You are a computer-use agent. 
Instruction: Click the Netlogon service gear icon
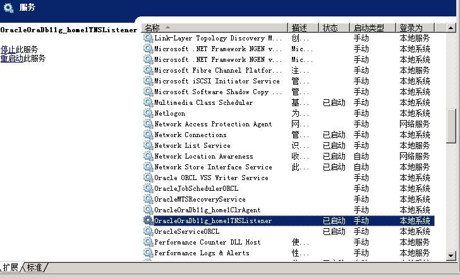coord(148,113)
